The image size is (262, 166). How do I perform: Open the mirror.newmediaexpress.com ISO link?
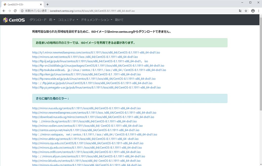[94, 113]
